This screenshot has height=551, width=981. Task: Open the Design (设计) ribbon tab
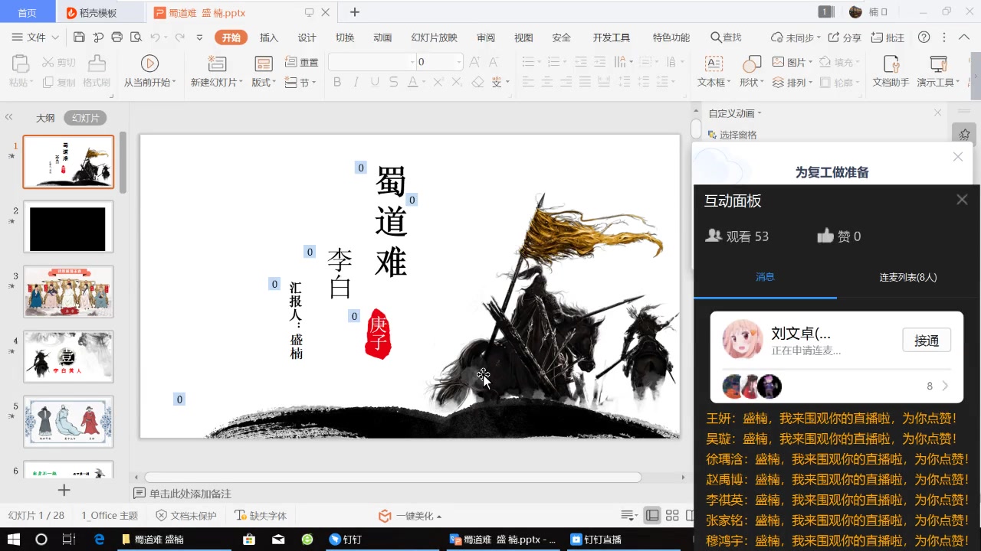point(307,37)
